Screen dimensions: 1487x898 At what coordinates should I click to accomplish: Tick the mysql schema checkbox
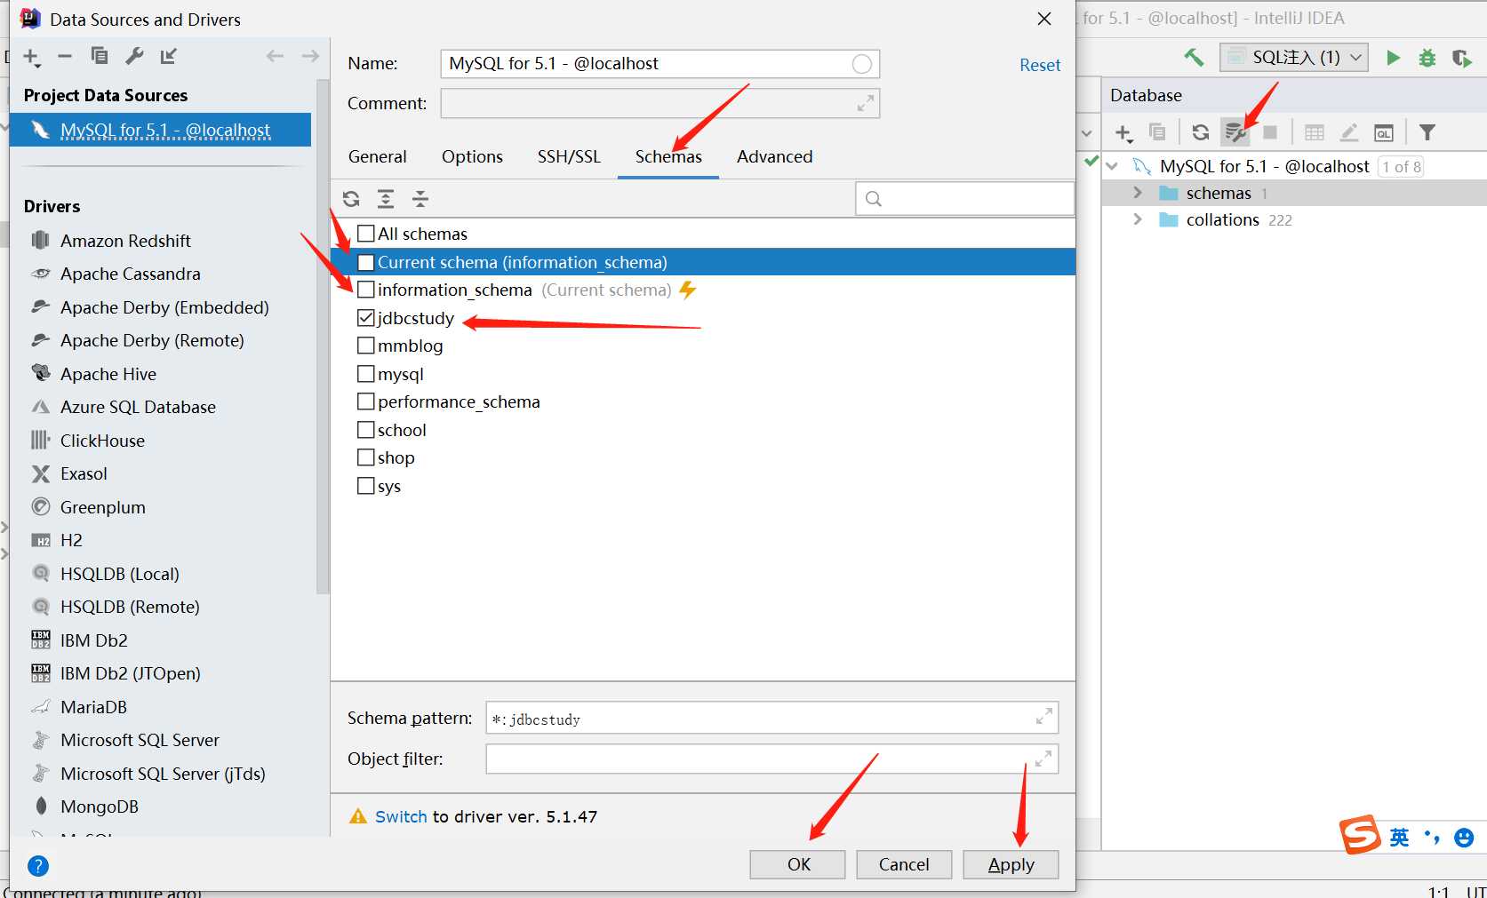(365, 374)
